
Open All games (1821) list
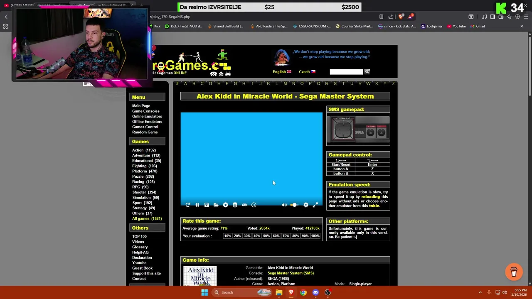[147, 218]
